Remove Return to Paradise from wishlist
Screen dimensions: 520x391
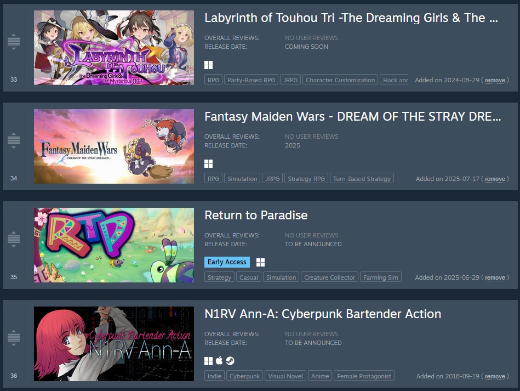pos(495,277)
